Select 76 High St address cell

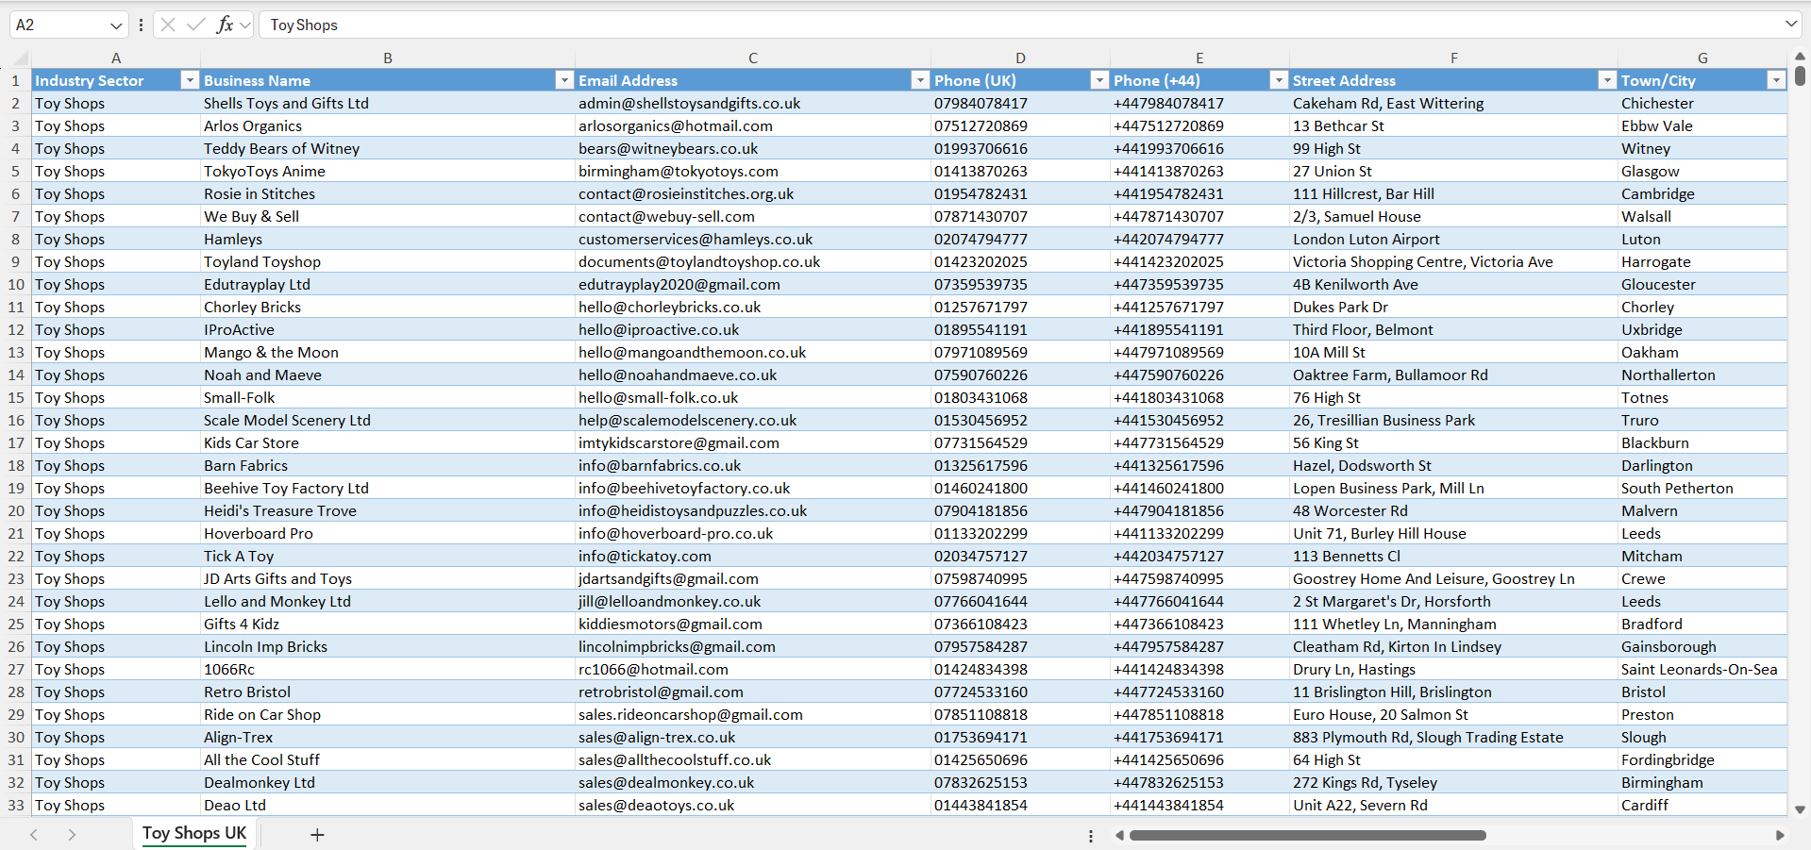[x=1453, y=397]
